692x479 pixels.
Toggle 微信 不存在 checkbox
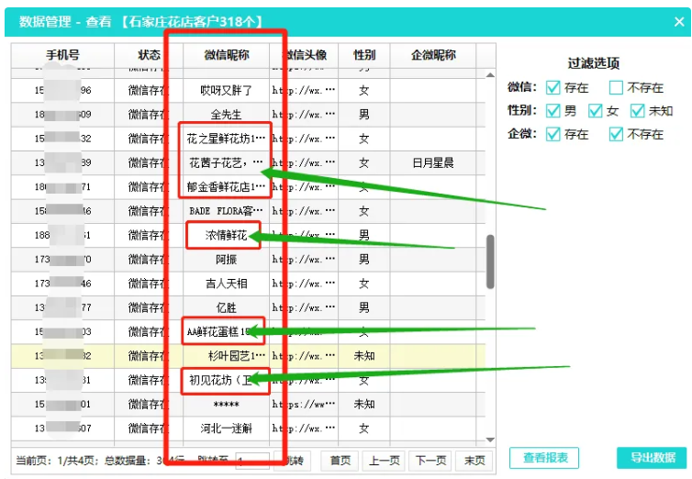tap(616, 88)
